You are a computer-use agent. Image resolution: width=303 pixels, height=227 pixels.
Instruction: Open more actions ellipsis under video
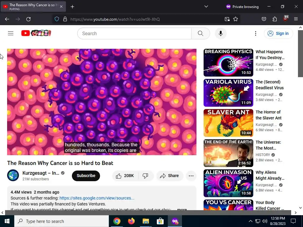pos(191,176)
